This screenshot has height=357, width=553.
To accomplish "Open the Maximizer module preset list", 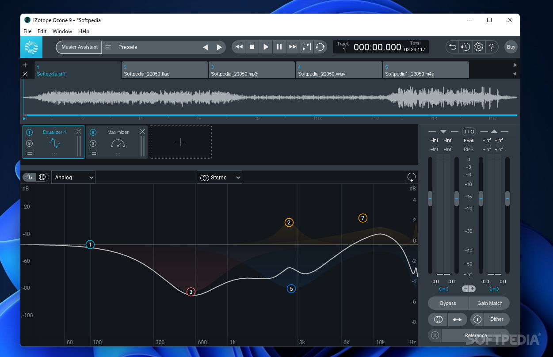I will point(93,153).
